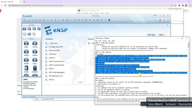Click the green Start Device play icon
This screenshot has height=108, width=192.
90,20
